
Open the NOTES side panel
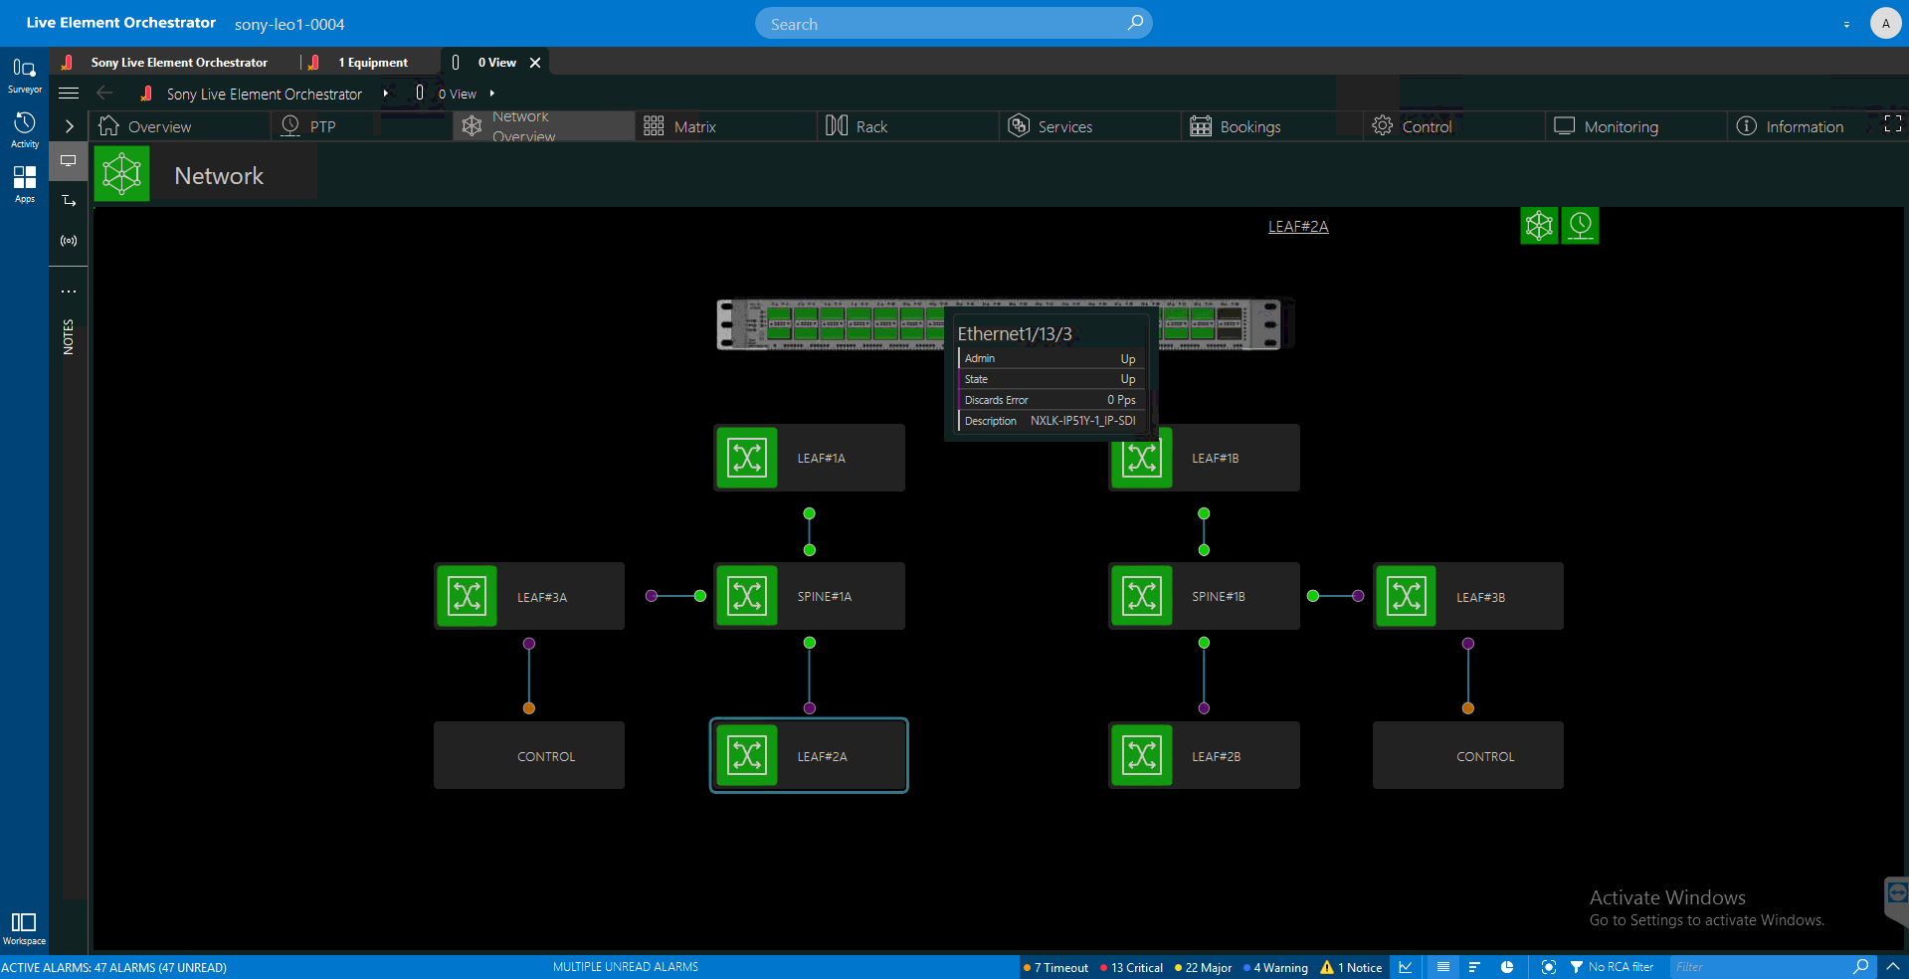pyautogui.click(x=69, y=337)
